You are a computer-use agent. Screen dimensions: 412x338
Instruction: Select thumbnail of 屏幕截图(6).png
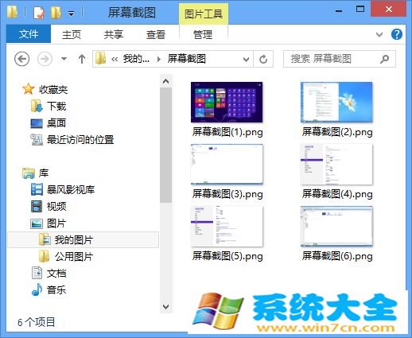point(336,227)
